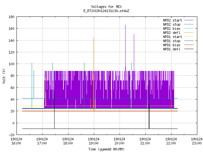Click the 'NPD1 defl' legend label
The width and height of the screenshot is (203, 152).
[x=172, y=49]
